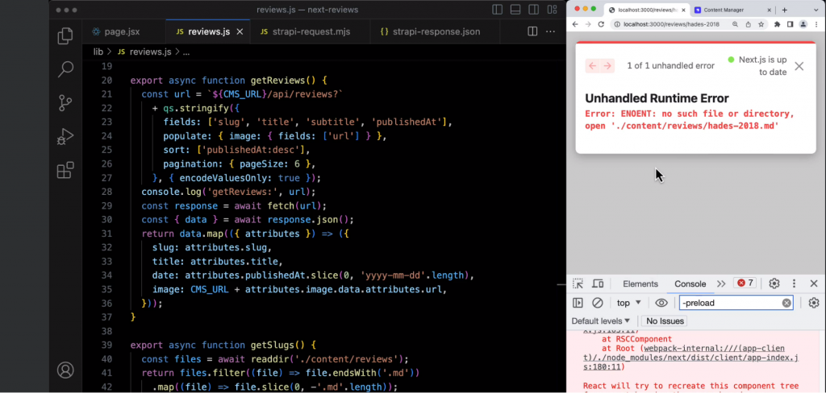Click the lib breadcrumb folder

98,52
